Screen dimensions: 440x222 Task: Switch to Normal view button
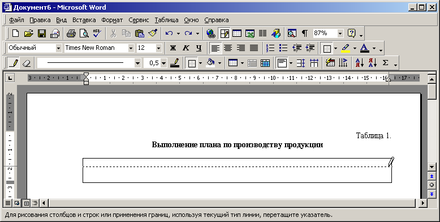tap(8, 203)
